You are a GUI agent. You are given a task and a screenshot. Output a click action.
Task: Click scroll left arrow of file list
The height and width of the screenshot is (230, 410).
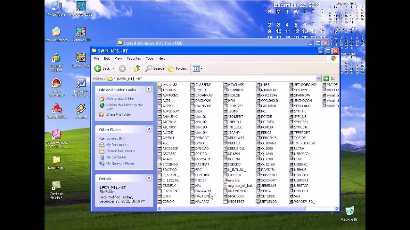(x=160, y=209)
